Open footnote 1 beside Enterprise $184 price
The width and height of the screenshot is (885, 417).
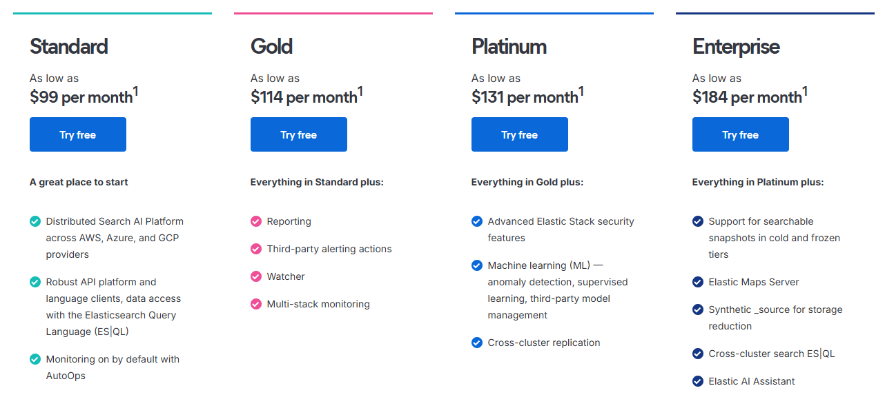(805, 92)
